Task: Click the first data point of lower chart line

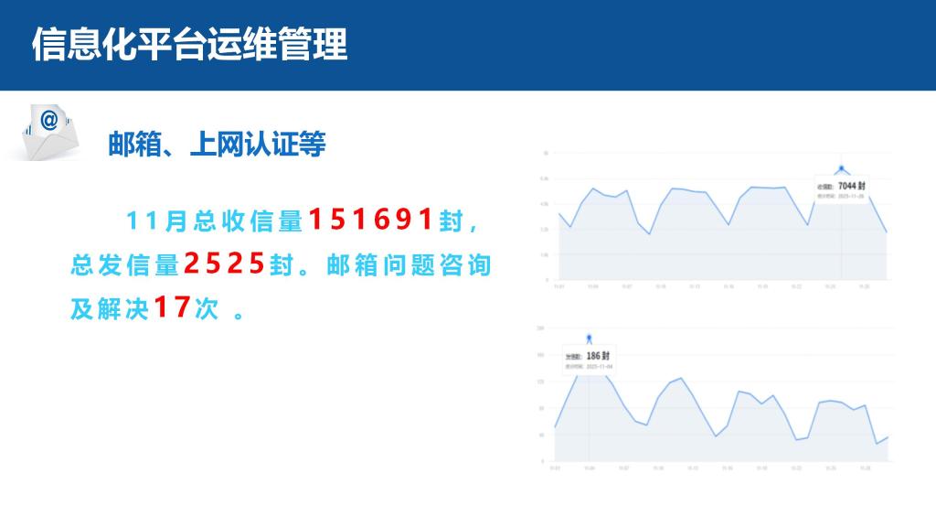Action: pyautogui.click(x=556, y=427)
